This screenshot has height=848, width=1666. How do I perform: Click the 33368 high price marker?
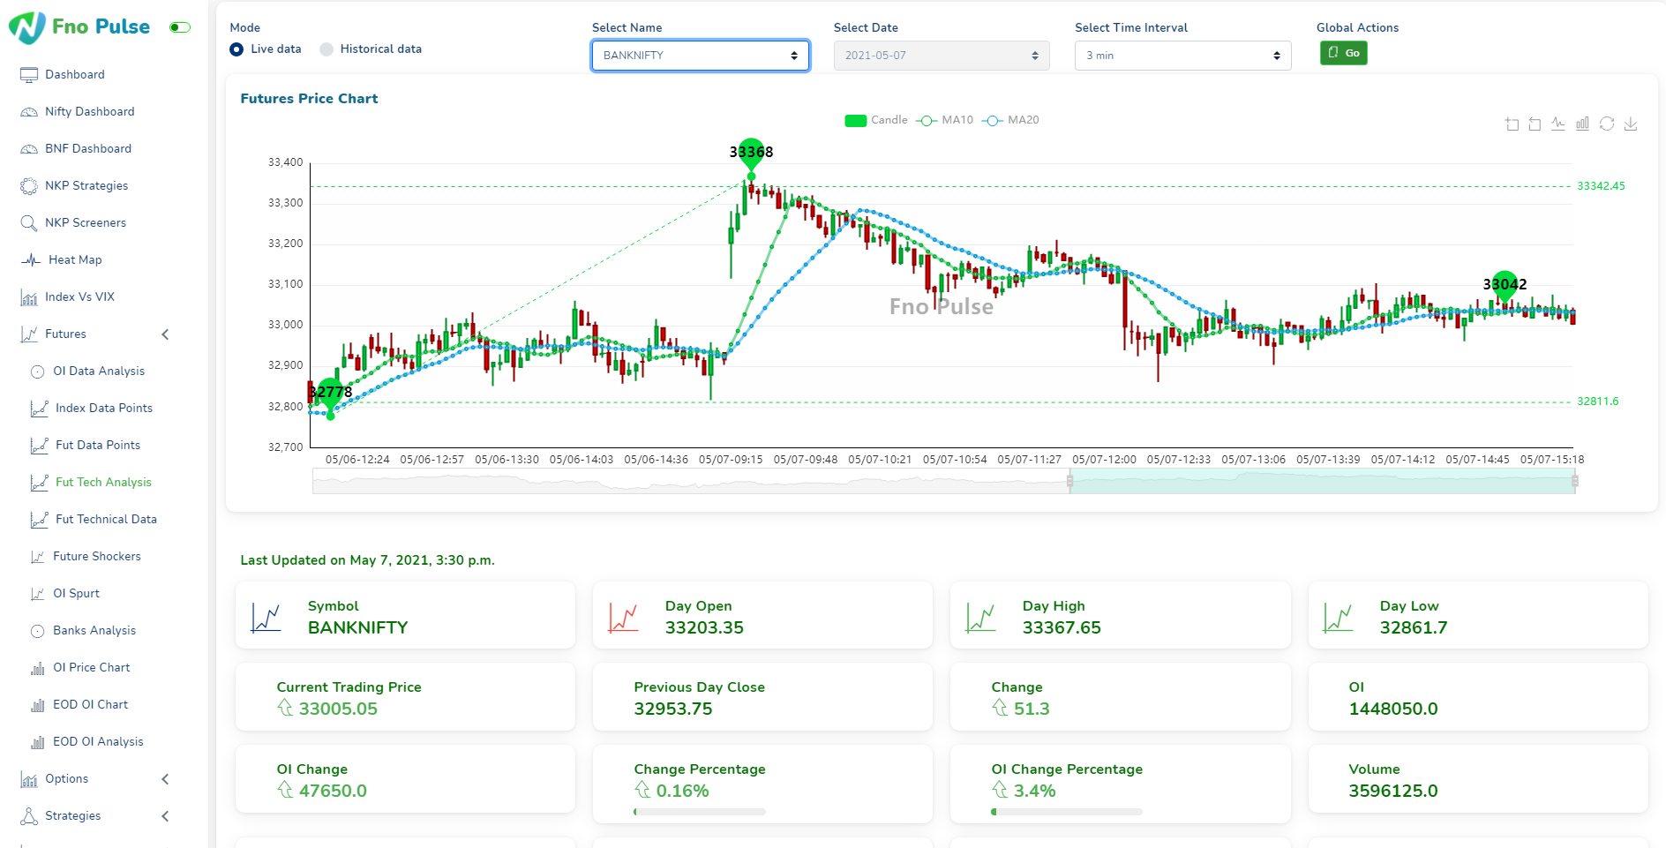tap(751, 154)
